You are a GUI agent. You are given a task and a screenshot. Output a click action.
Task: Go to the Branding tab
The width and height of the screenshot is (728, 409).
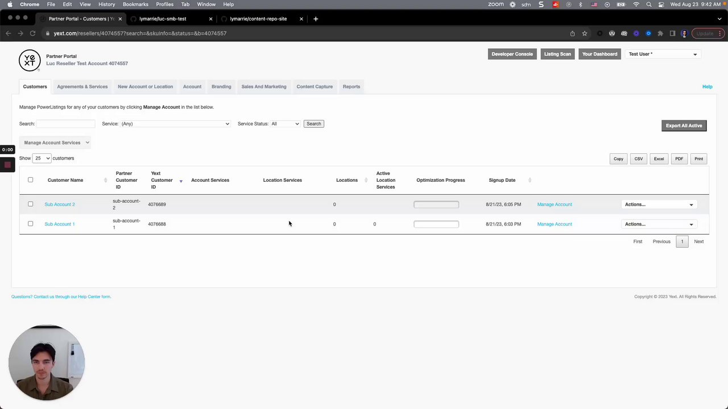coord(221,87)
